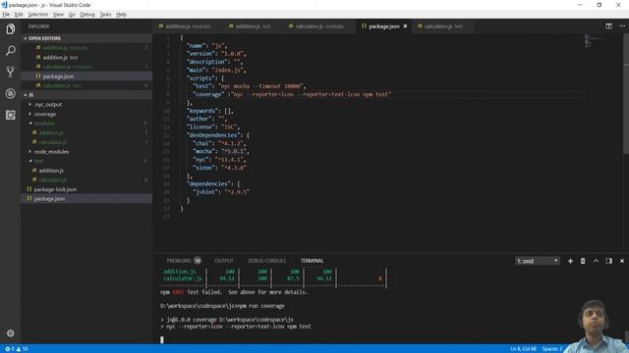The height and width of the screenshot is (353, 629).
Task: Open the Search view in activity bar
Action: pyautogui.click(x=11, y=51)
